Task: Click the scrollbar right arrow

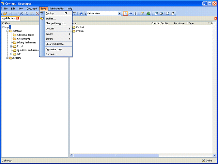Action: [x=214, y=155]
